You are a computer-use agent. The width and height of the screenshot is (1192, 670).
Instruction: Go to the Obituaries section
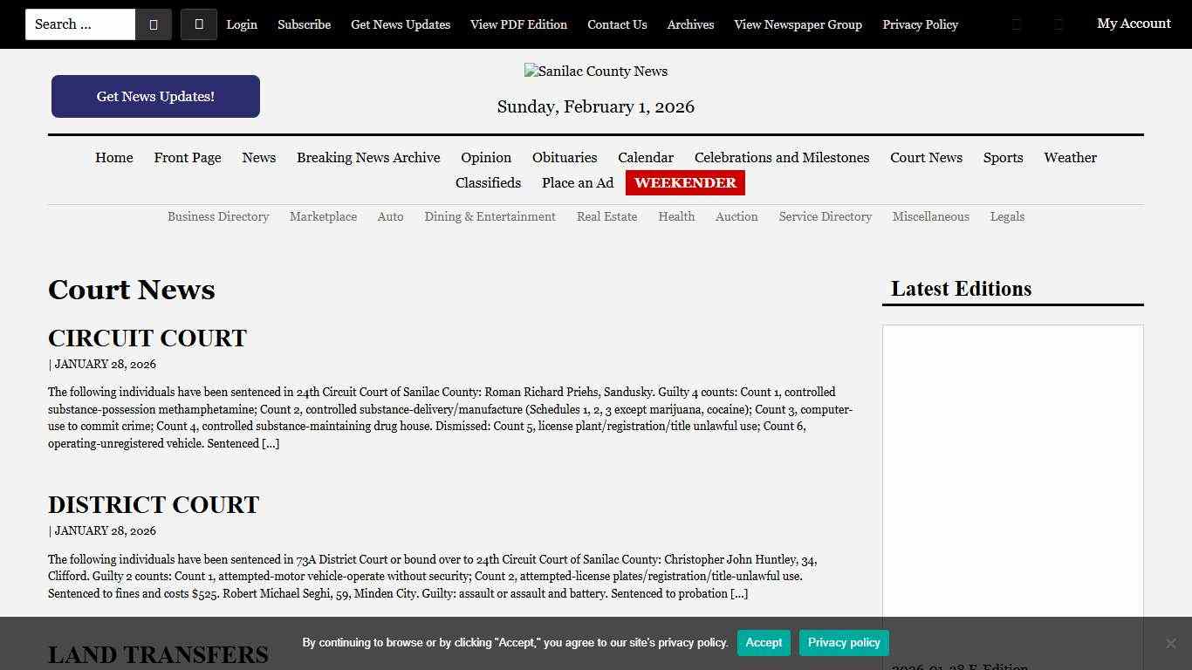[x=565, y=158]
